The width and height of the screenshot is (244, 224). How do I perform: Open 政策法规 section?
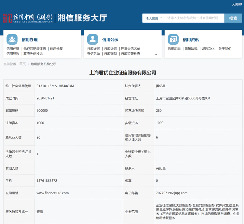tap(191, 49)
